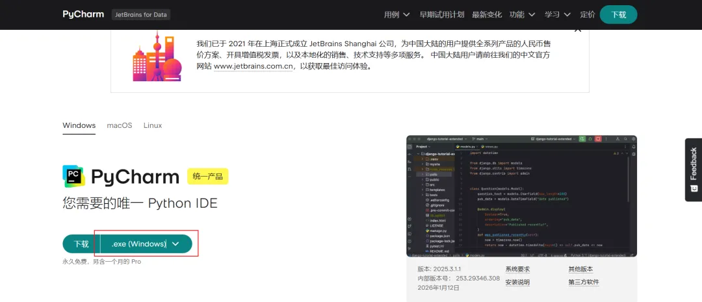Select the Windows tab
Viewport: 702px width, 302px height.
[79, 125]
